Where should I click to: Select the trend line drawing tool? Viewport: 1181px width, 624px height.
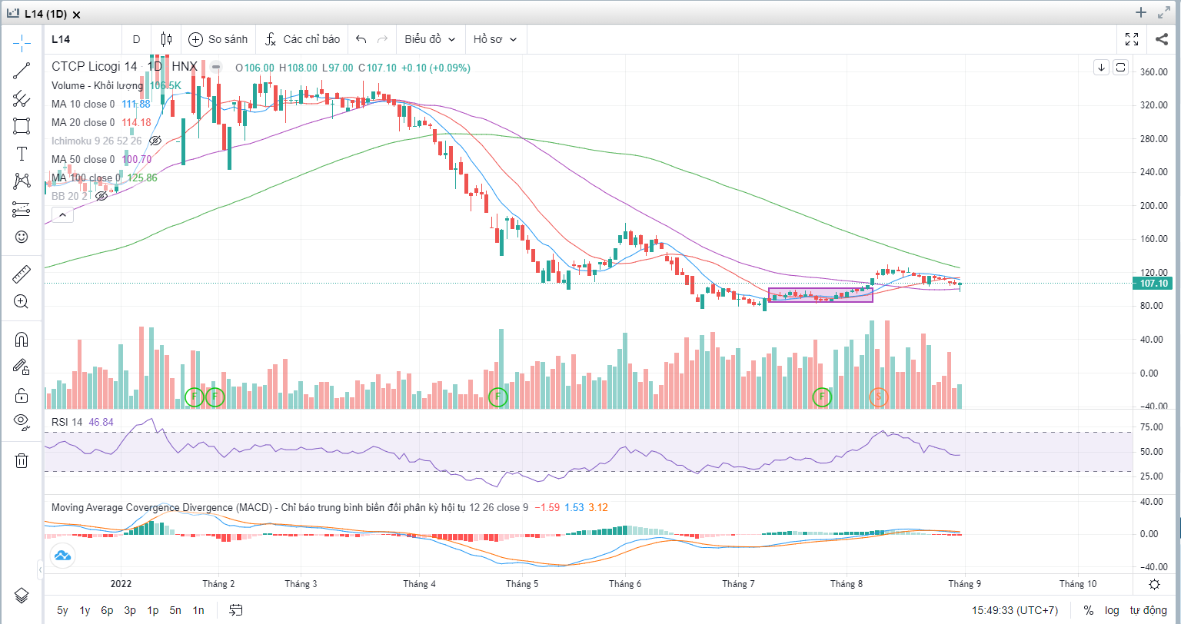(x=22, y=71)
